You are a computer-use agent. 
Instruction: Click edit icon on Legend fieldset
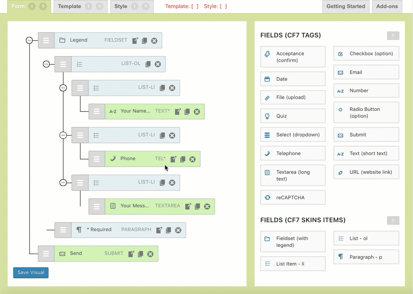tap(135, 41)
